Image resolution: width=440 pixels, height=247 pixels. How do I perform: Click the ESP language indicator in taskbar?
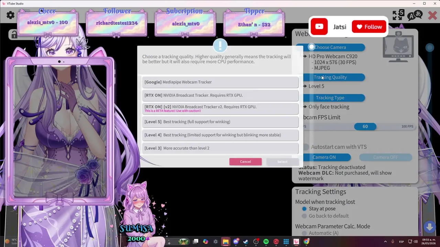(x=401, y=242)
